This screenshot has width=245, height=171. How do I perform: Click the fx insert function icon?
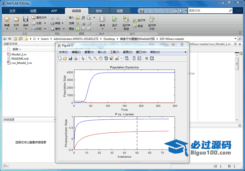[83, 17]
